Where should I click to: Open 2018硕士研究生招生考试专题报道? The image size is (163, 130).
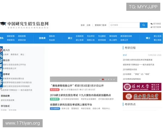137,60
